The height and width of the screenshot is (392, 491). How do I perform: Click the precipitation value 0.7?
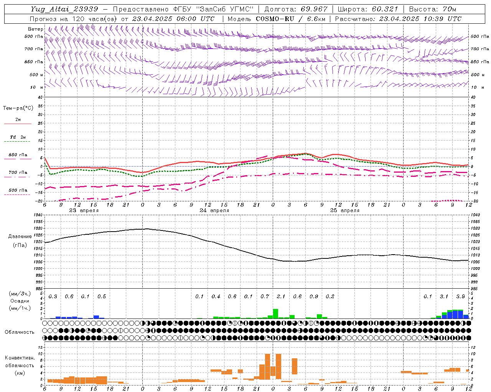(265, 297)
